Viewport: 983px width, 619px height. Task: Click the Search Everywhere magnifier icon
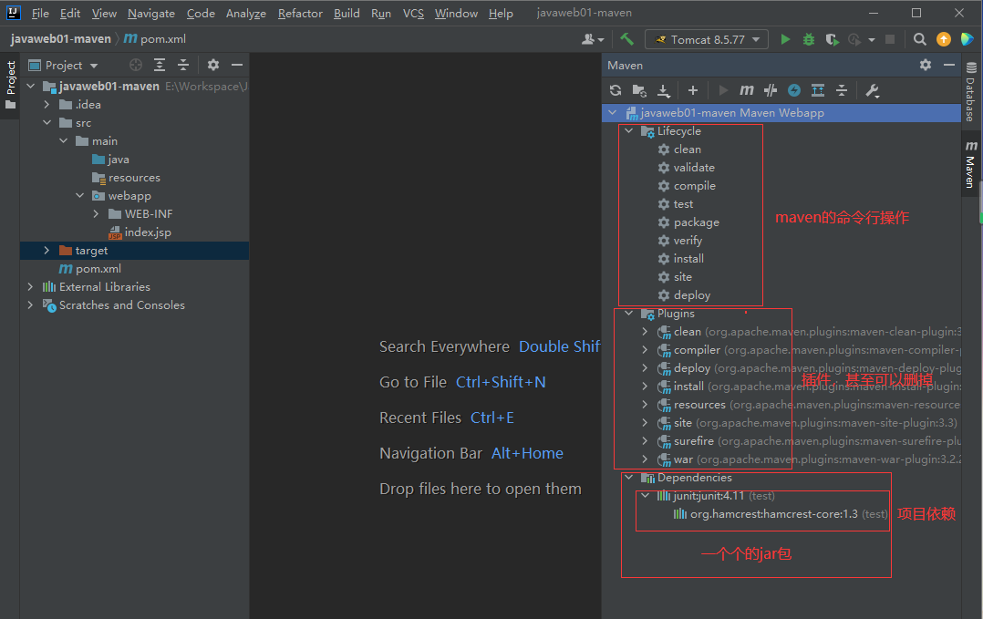coord(920,39)
